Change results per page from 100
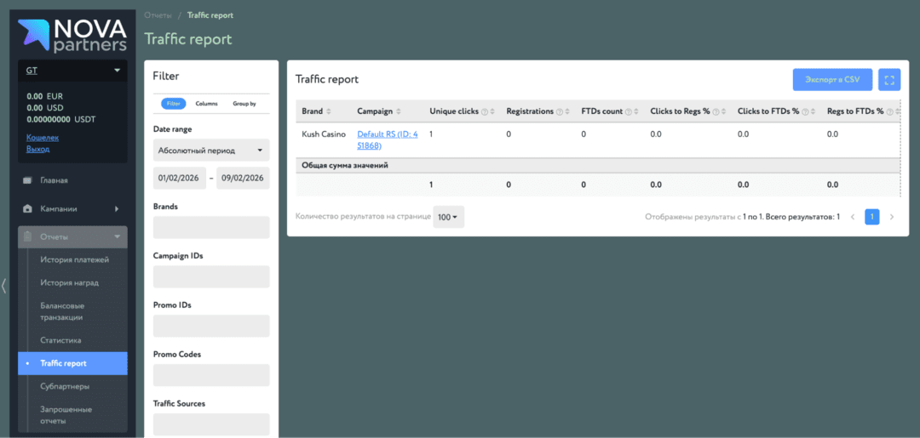The width and height of the screenshot is (920, 438). [448, 217]
